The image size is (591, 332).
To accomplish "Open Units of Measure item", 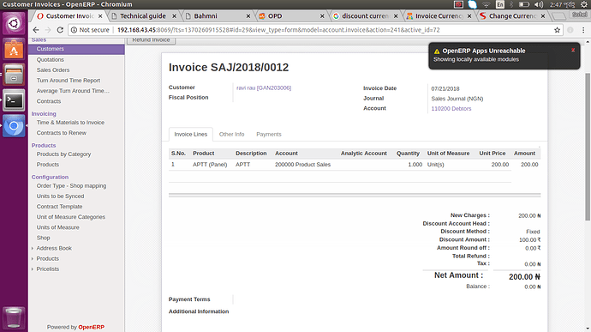I will click(57, 227).
